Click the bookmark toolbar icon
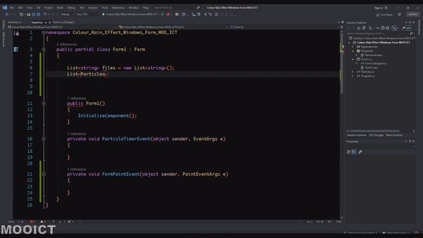Image resolution: width=423 pixels, height=238 pixels. pos(216,15)
